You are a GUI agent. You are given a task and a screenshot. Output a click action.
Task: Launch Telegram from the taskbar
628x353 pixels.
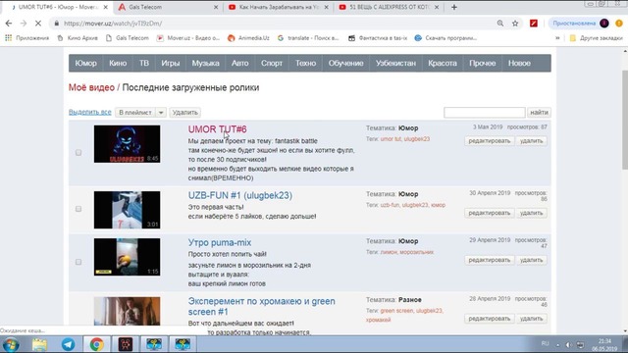click(68, 344)
